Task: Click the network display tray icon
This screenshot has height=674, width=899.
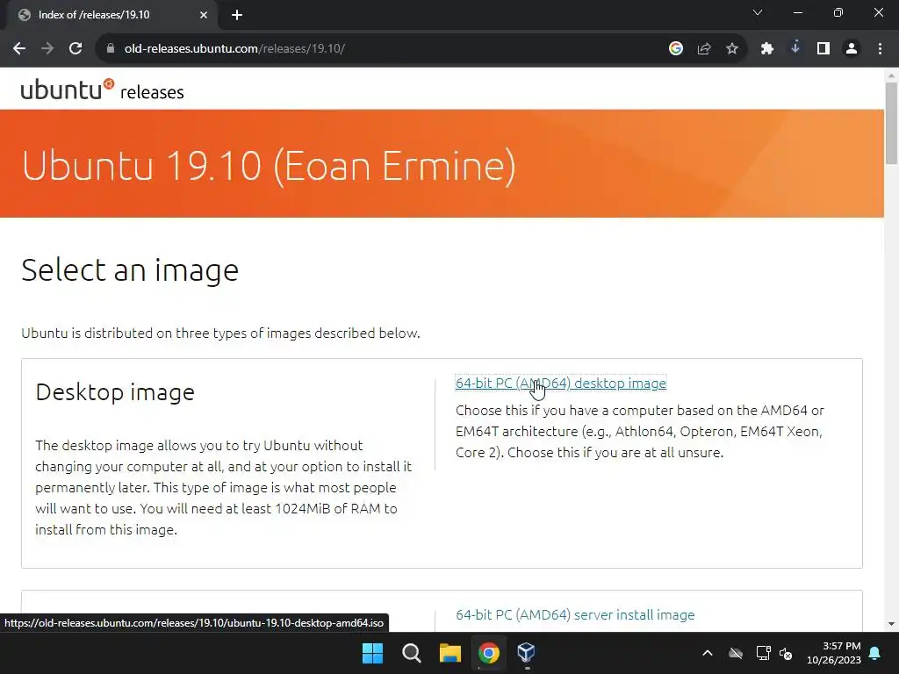Action: pyautogui.click(x=763, y=653)
